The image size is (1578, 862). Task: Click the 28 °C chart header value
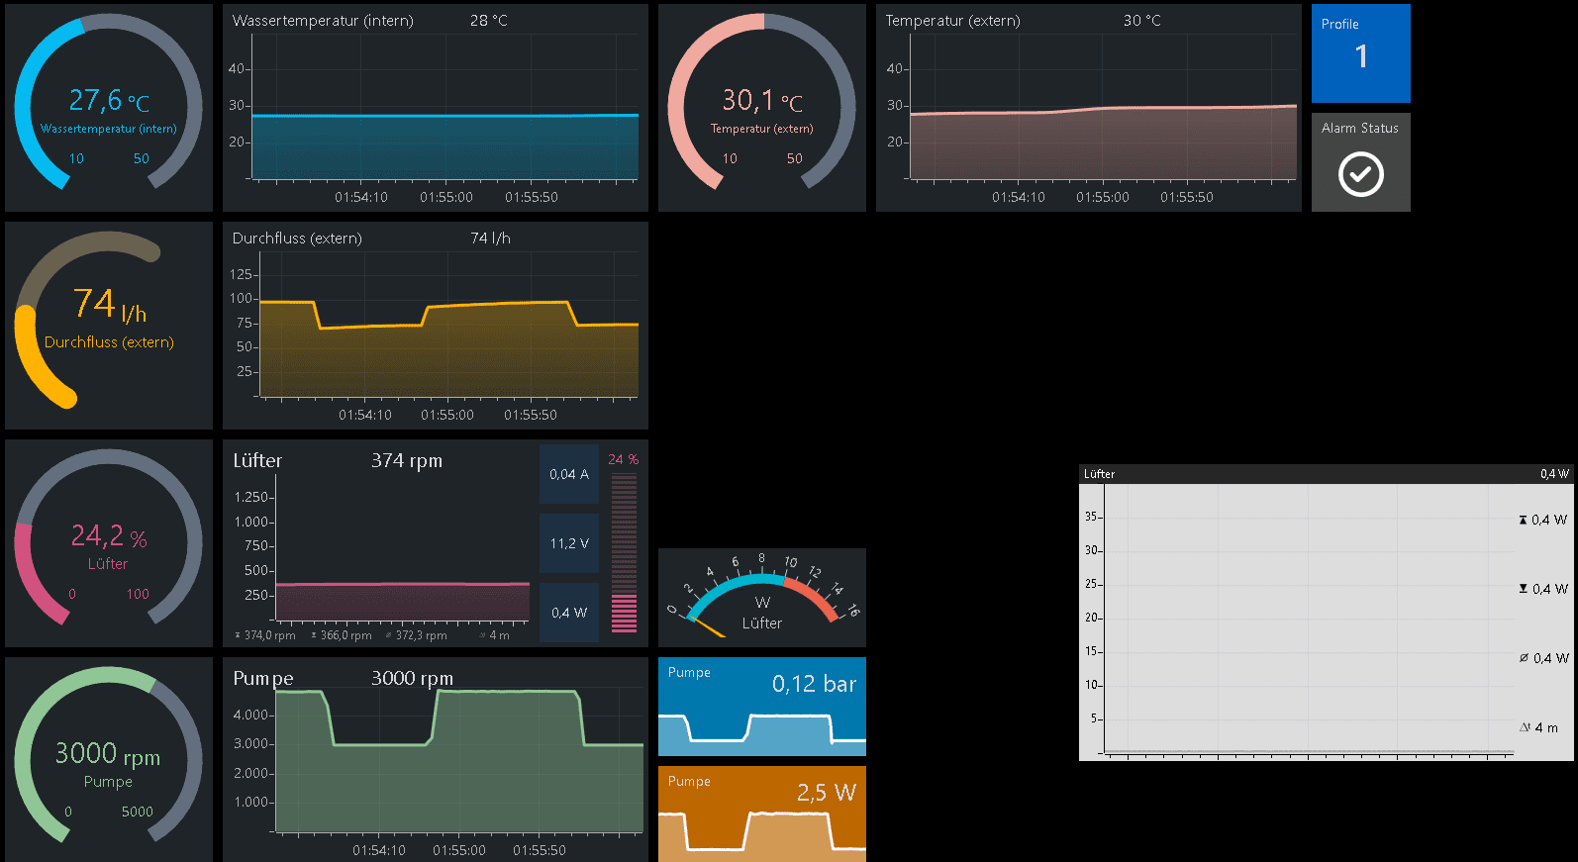click(489, 21)
